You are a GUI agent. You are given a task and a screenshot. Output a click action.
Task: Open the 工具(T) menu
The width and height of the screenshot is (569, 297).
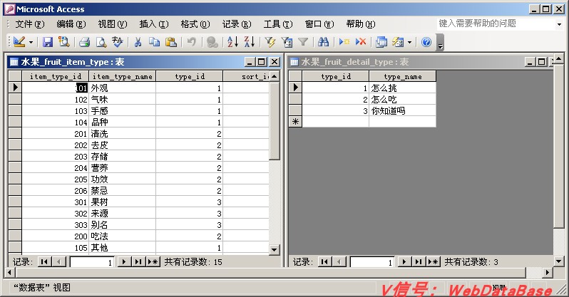278,24
